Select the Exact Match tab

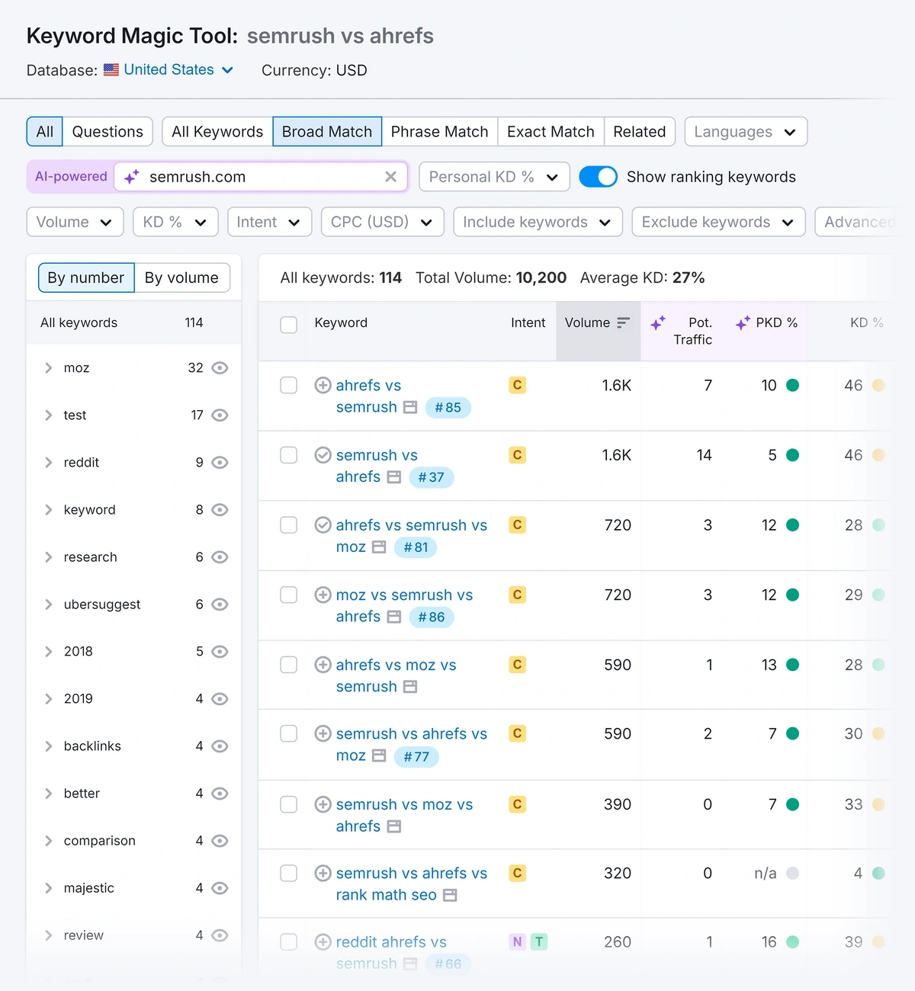pos(551,131)
